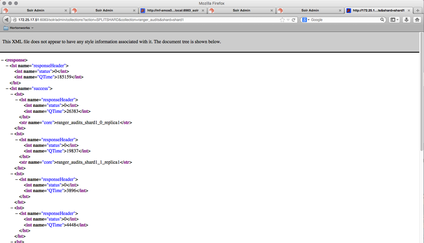The width and height of the screenshot is (424, 243).
Task: Go to the Home page icon
Action: (417, 20)
